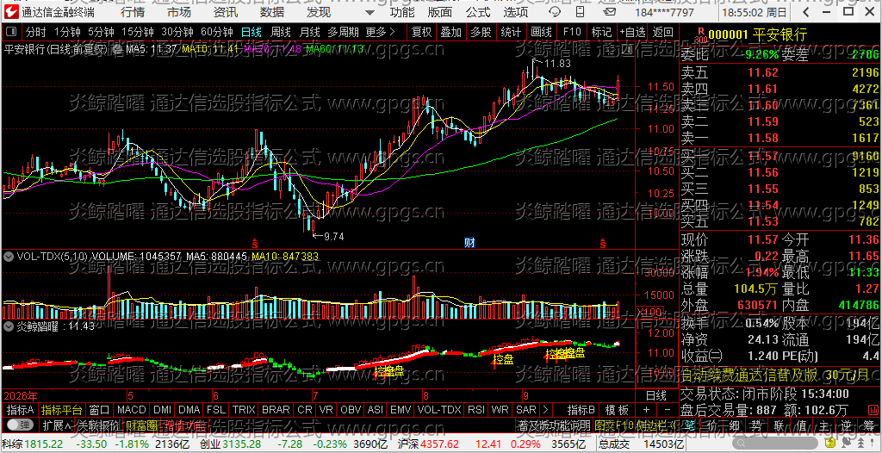Select the 30分钟 period

[x=177, y=32]
